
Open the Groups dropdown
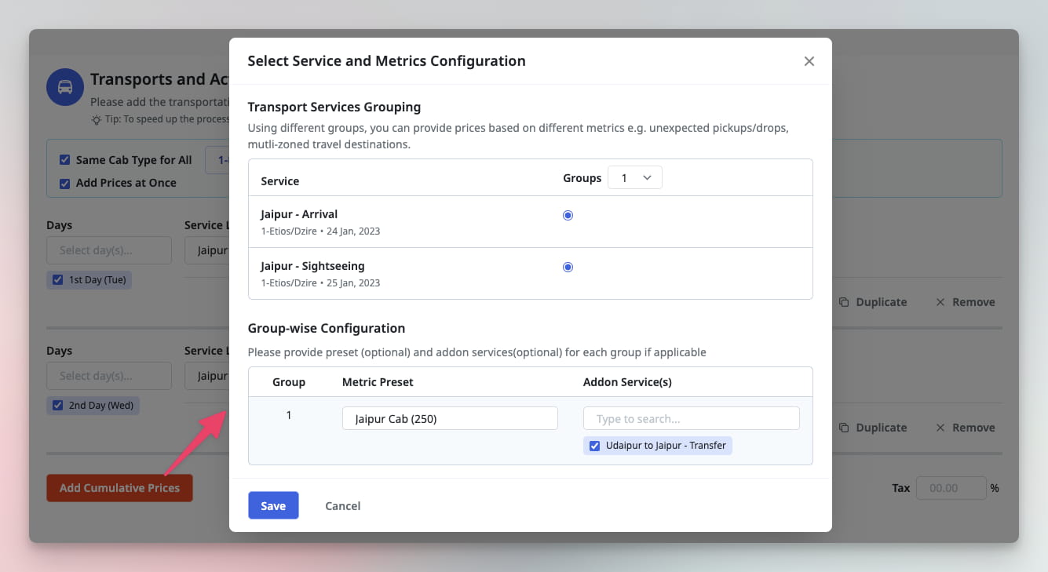635,177
